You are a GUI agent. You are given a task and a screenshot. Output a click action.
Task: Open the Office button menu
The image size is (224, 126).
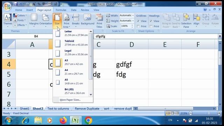(7, 6)
